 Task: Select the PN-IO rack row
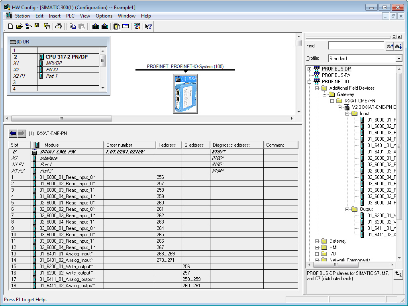coord(55,69)
